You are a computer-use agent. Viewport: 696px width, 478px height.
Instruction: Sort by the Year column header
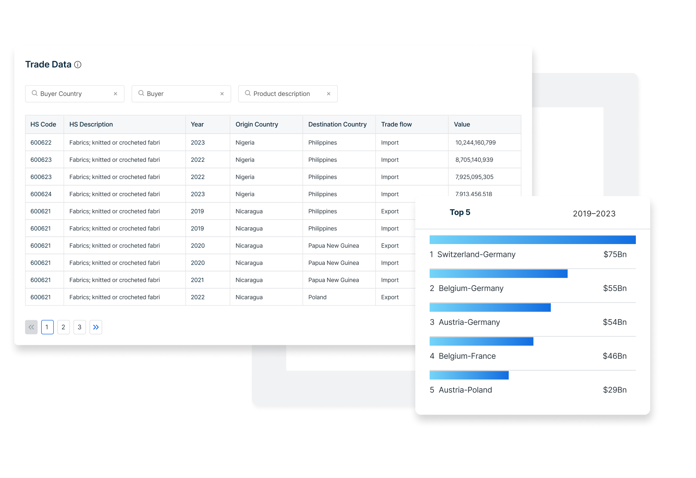(x=197, y=125)
